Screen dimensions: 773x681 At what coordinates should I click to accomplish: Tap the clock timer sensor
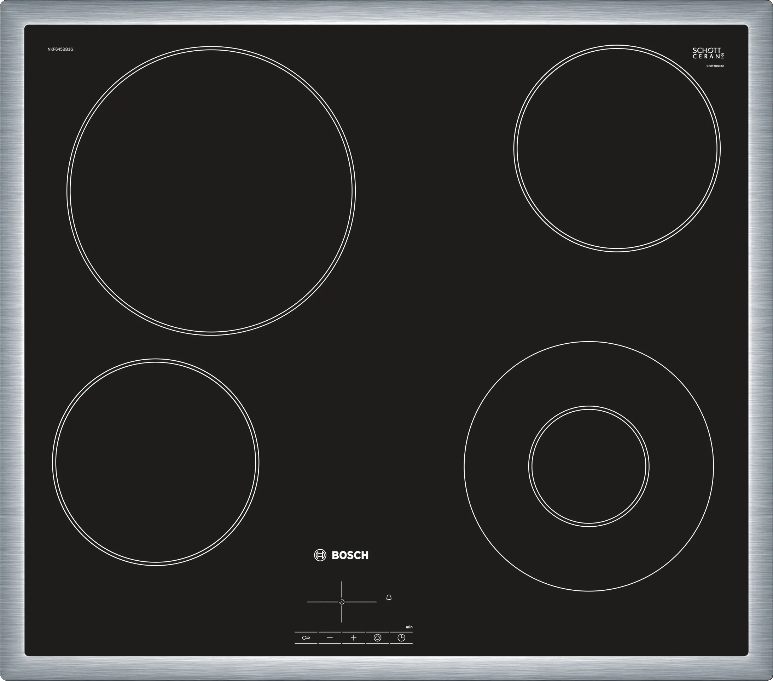click(x=401, y=638)
